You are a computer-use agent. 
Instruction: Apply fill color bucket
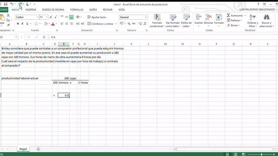[46, 24]
